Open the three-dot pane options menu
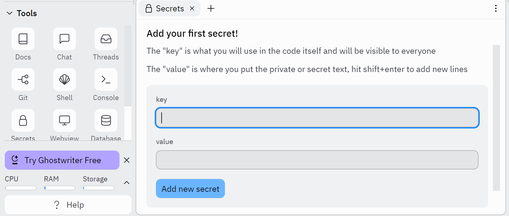Image resolution: width=509 pixels, height=216 pixels. click(x=496, y=8)
